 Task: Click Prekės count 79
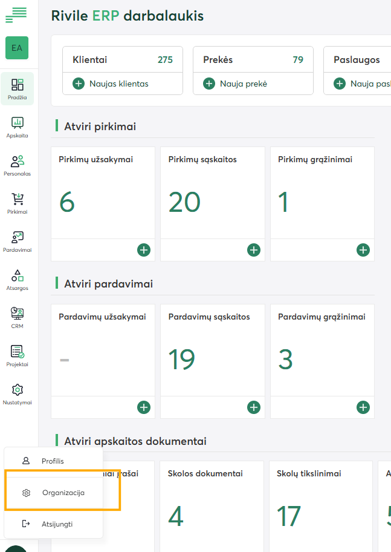298,59
